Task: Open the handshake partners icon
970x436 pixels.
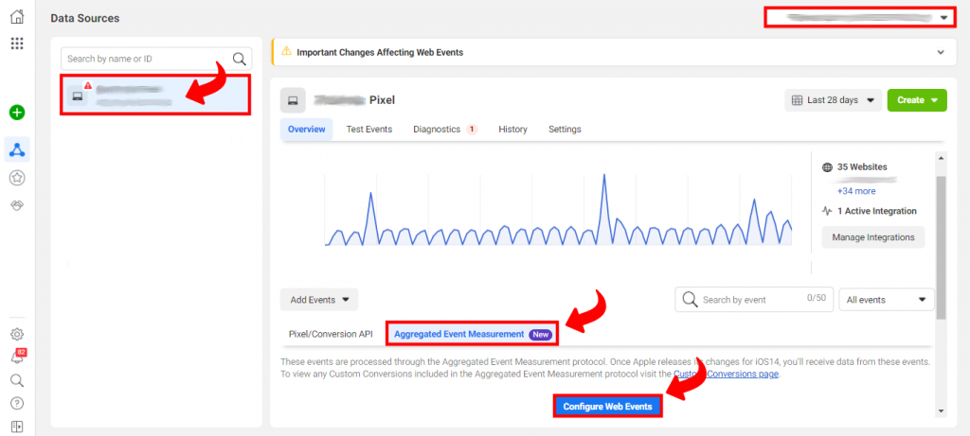Action: point(17,205)
